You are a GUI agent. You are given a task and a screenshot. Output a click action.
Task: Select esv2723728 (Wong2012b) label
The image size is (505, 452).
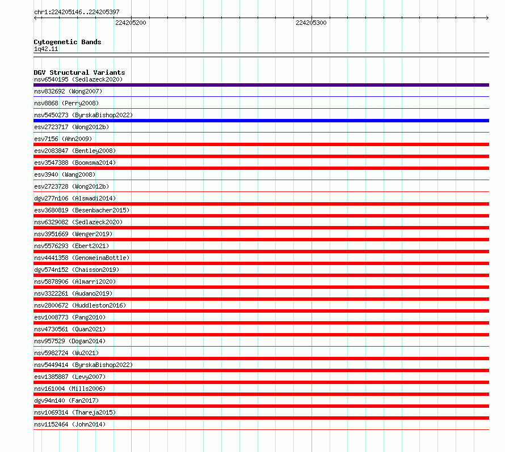71,186
